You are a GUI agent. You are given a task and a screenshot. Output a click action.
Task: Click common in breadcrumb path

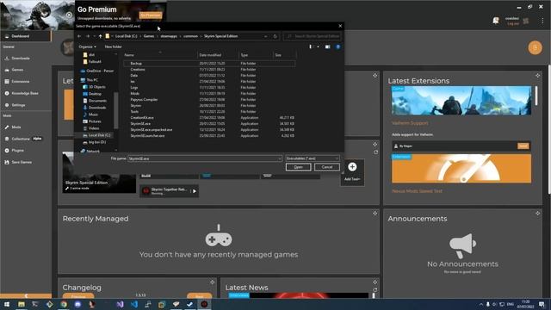[190, 36]
